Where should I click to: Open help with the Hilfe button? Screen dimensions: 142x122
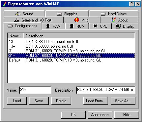pos(127,115)
